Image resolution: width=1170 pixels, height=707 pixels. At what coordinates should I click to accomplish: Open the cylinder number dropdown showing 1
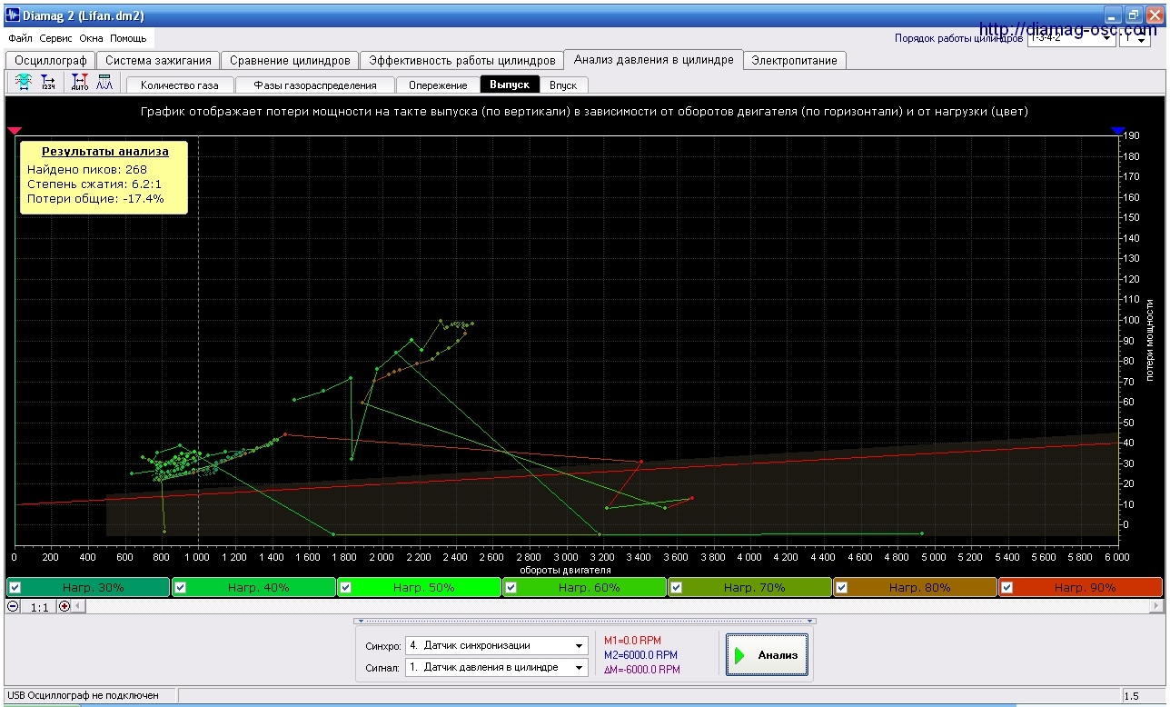[1135, 39]
